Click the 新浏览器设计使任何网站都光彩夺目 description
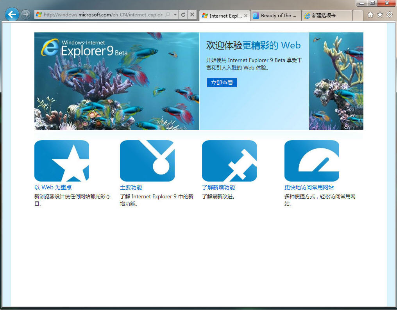This screenshot has width=397, height=310. [73, 200]
